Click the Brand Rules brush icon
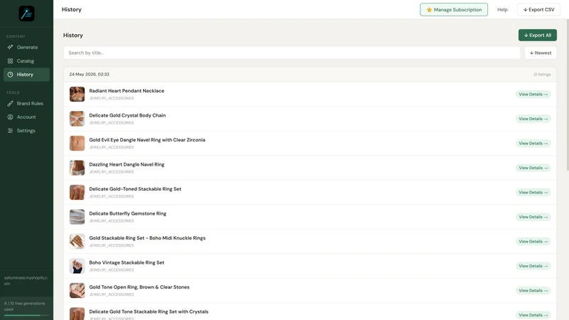This screenshot has width=569, height=320. [x=10, y=103]
